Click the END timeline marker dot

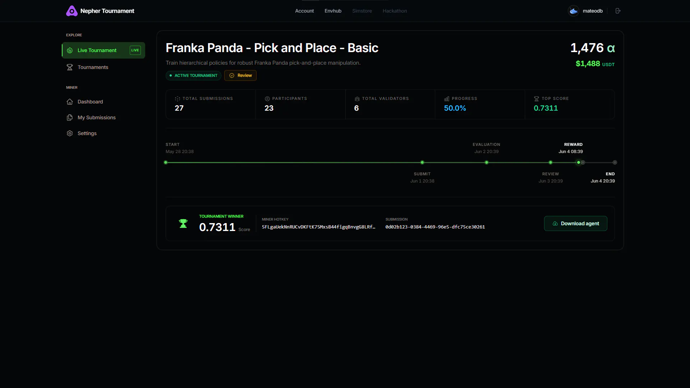click(615, 162)
